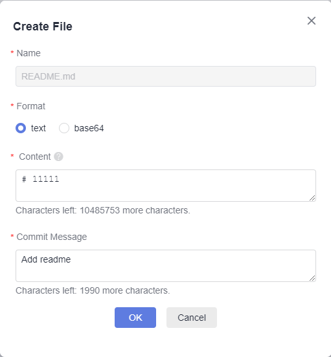The width and height of the screenshot is (331, 357).
Task: Choose format by clicking the "text" label
Action: point(38,128)
